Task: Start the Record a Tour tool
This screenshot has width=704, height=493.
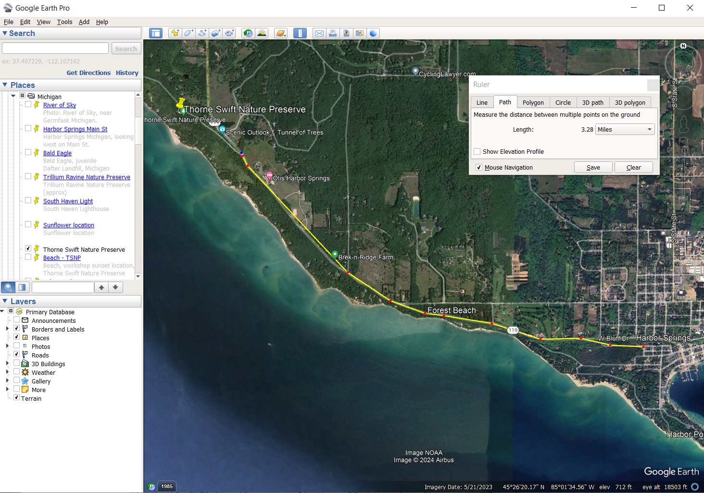Action: (229, 33)
